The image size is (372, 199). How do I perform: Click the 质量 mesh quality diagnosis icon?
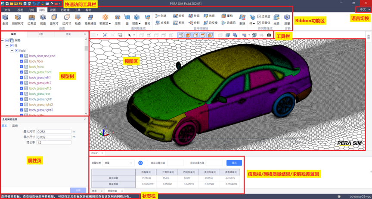(x=287, y=18)
